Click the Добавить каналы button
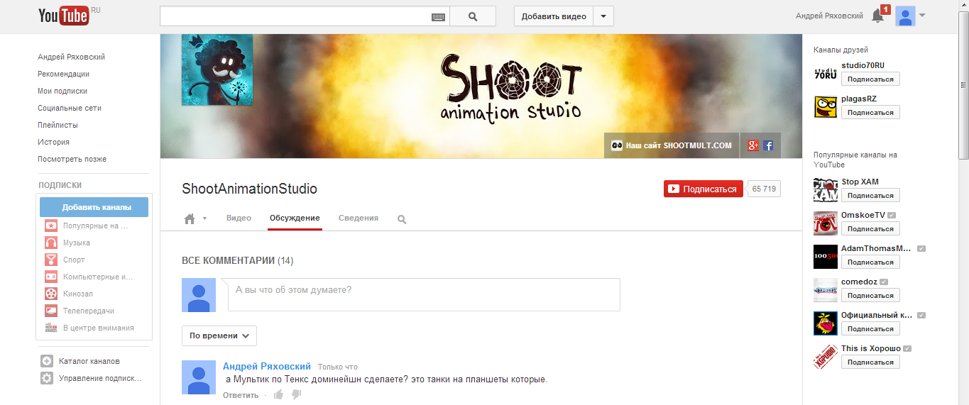Image resolution: width=969 pixels, height=405 pixels. tap(94, 207)
